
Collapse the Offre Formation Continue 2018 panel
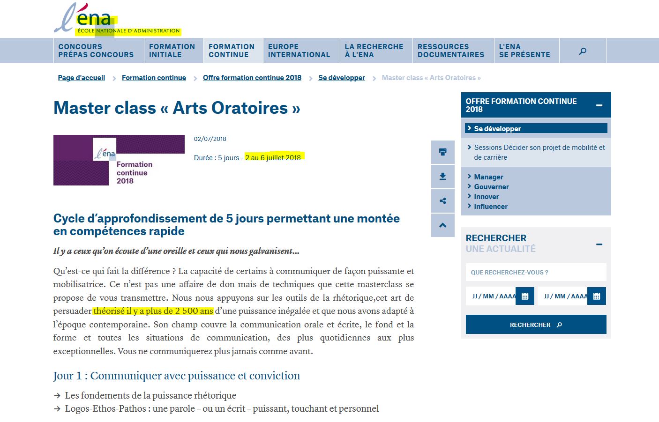[599, 105]
